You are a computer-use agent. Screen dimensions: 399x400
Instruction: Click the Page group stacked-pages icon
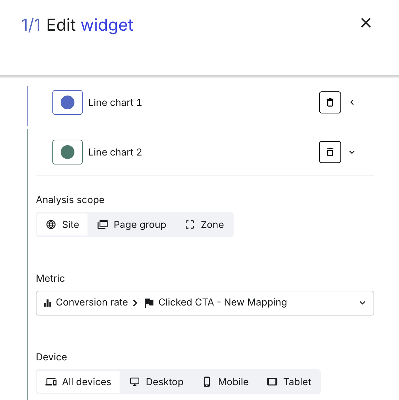point(103,224)
